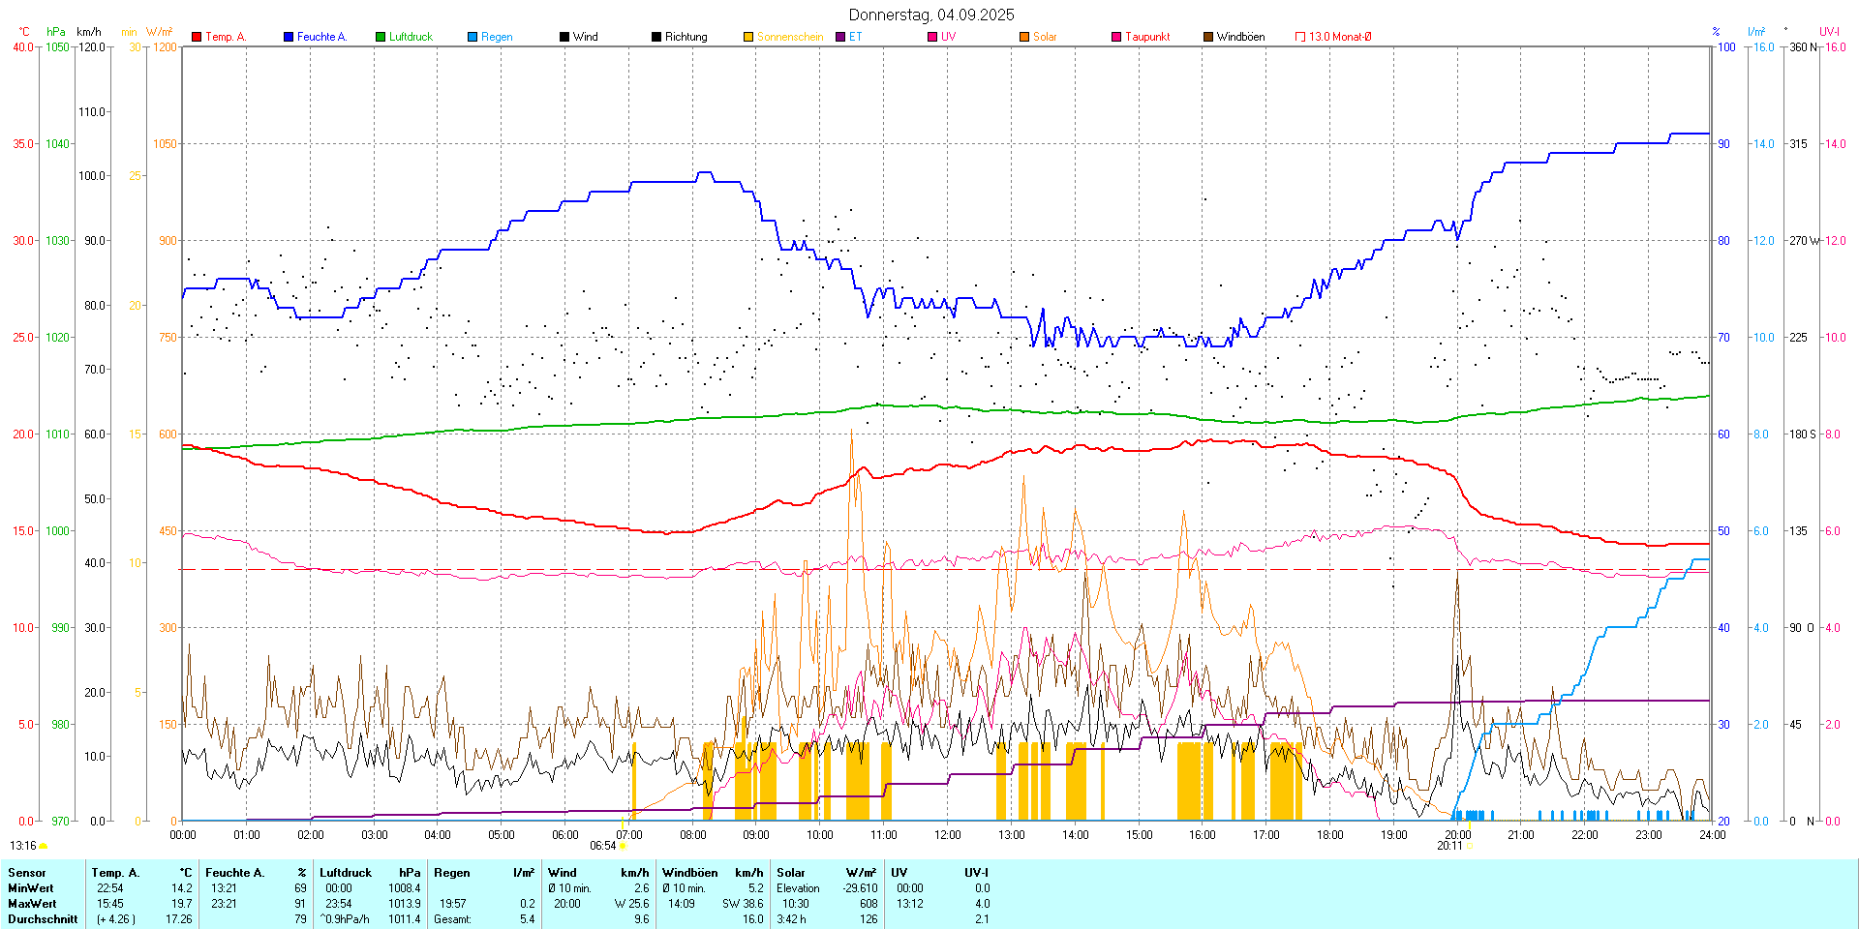Viewport: 1859px width, 929px height.
Task: Click the Sonnenschein legend label
Action: [789, 37]
